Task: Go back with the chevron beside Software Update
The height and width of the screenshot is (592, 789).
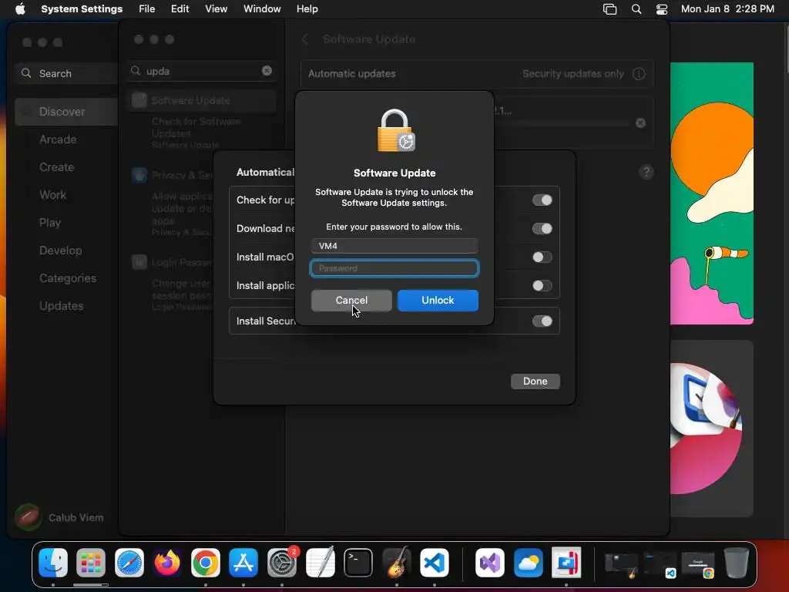Action: (x=305, y=39)
